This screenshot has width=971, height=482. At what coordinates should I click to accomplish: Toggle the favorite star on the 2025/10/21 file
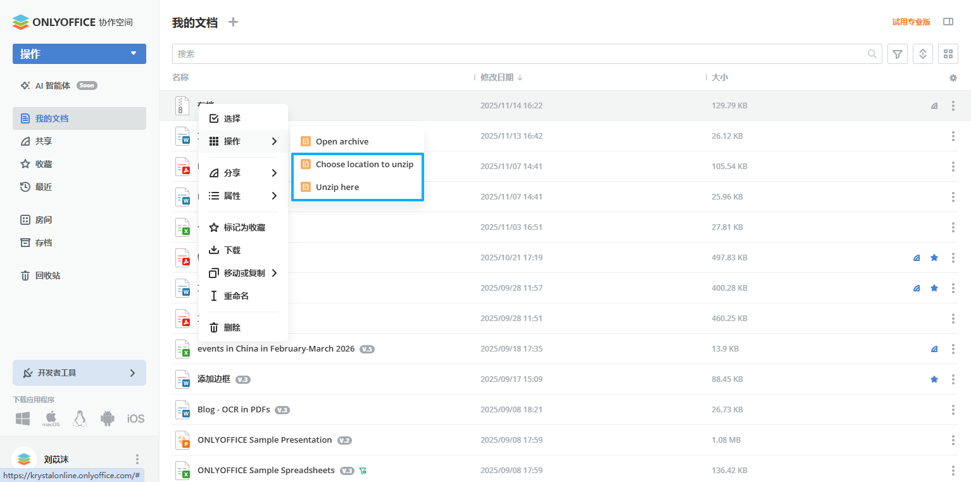(x=934, y=258)
